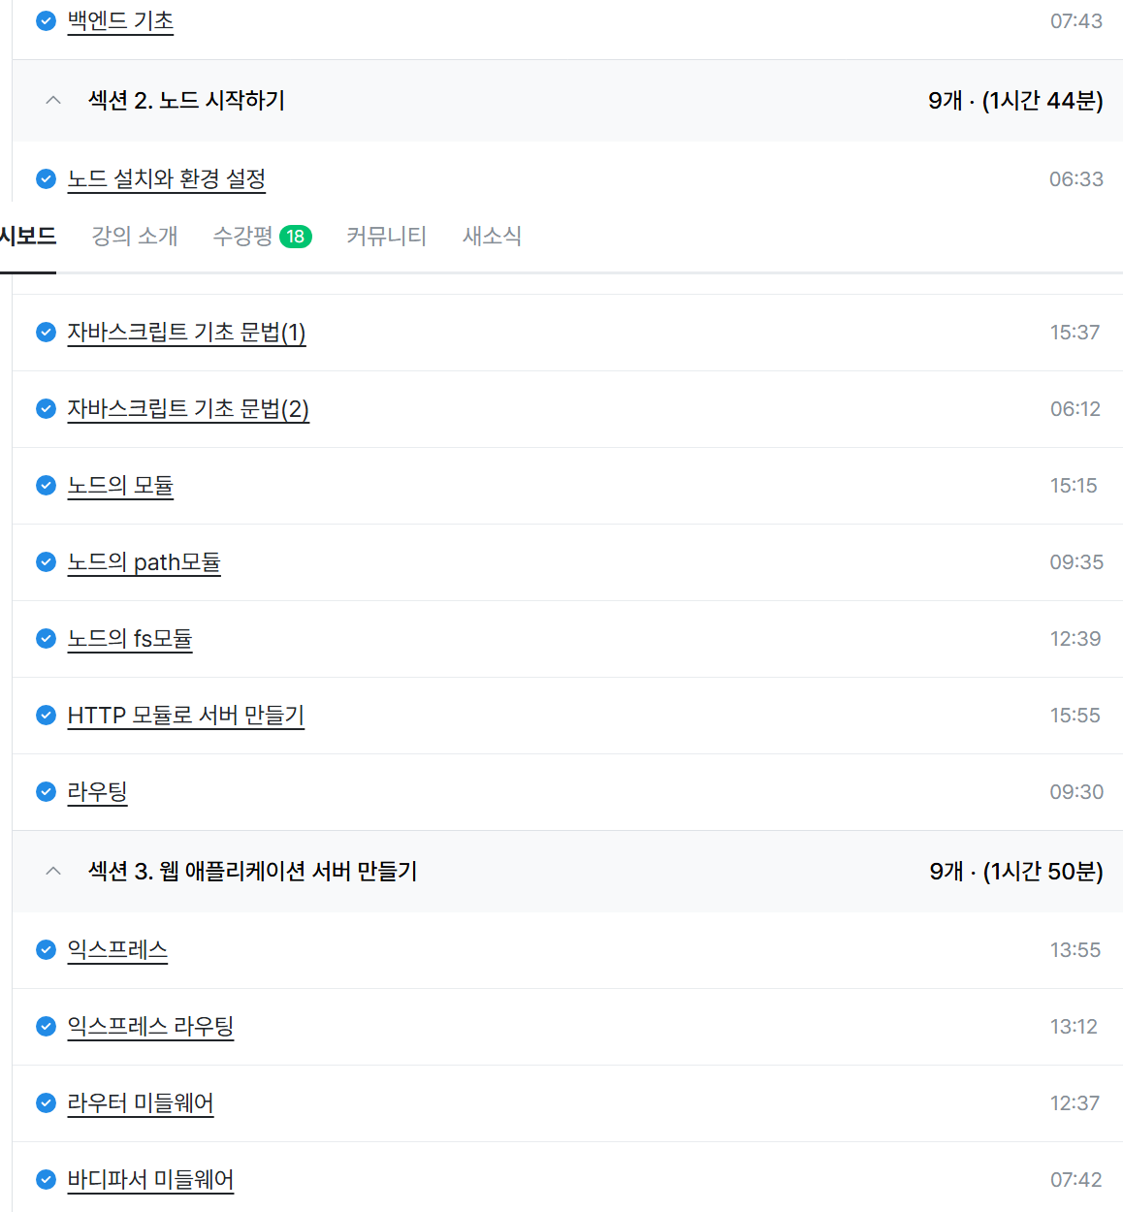Collapse section 2 노드 시작하기 chevron

coord(53,100)
